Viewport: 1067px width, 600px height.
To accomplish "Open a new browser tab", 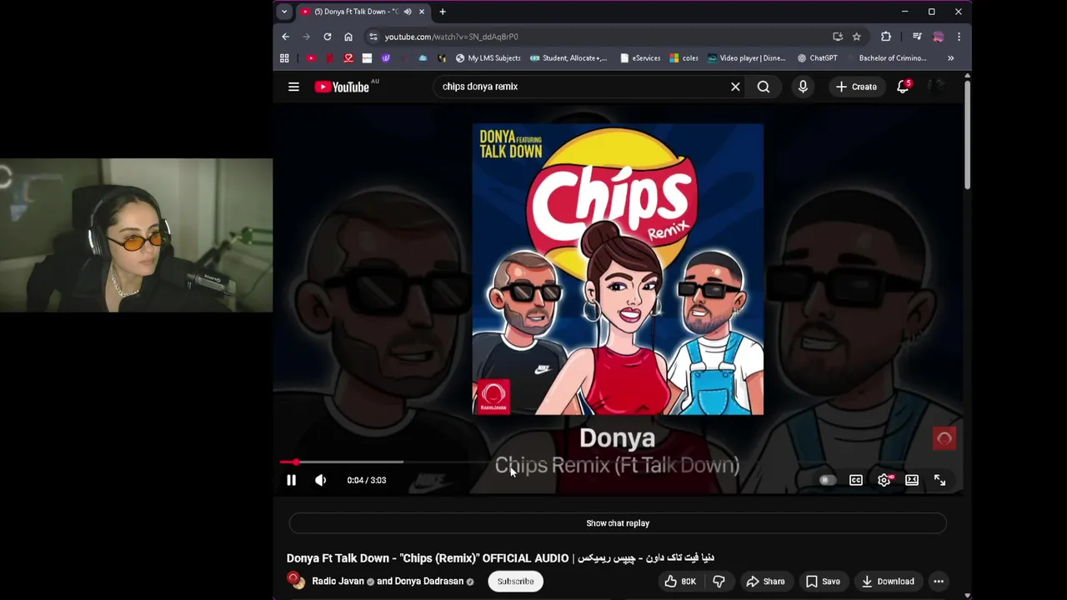I will (x=443, y=12).
